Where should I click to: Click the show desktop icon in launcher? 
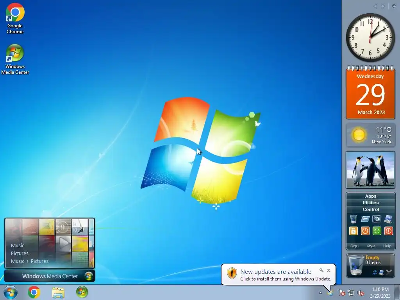click(x=388, y=219)
